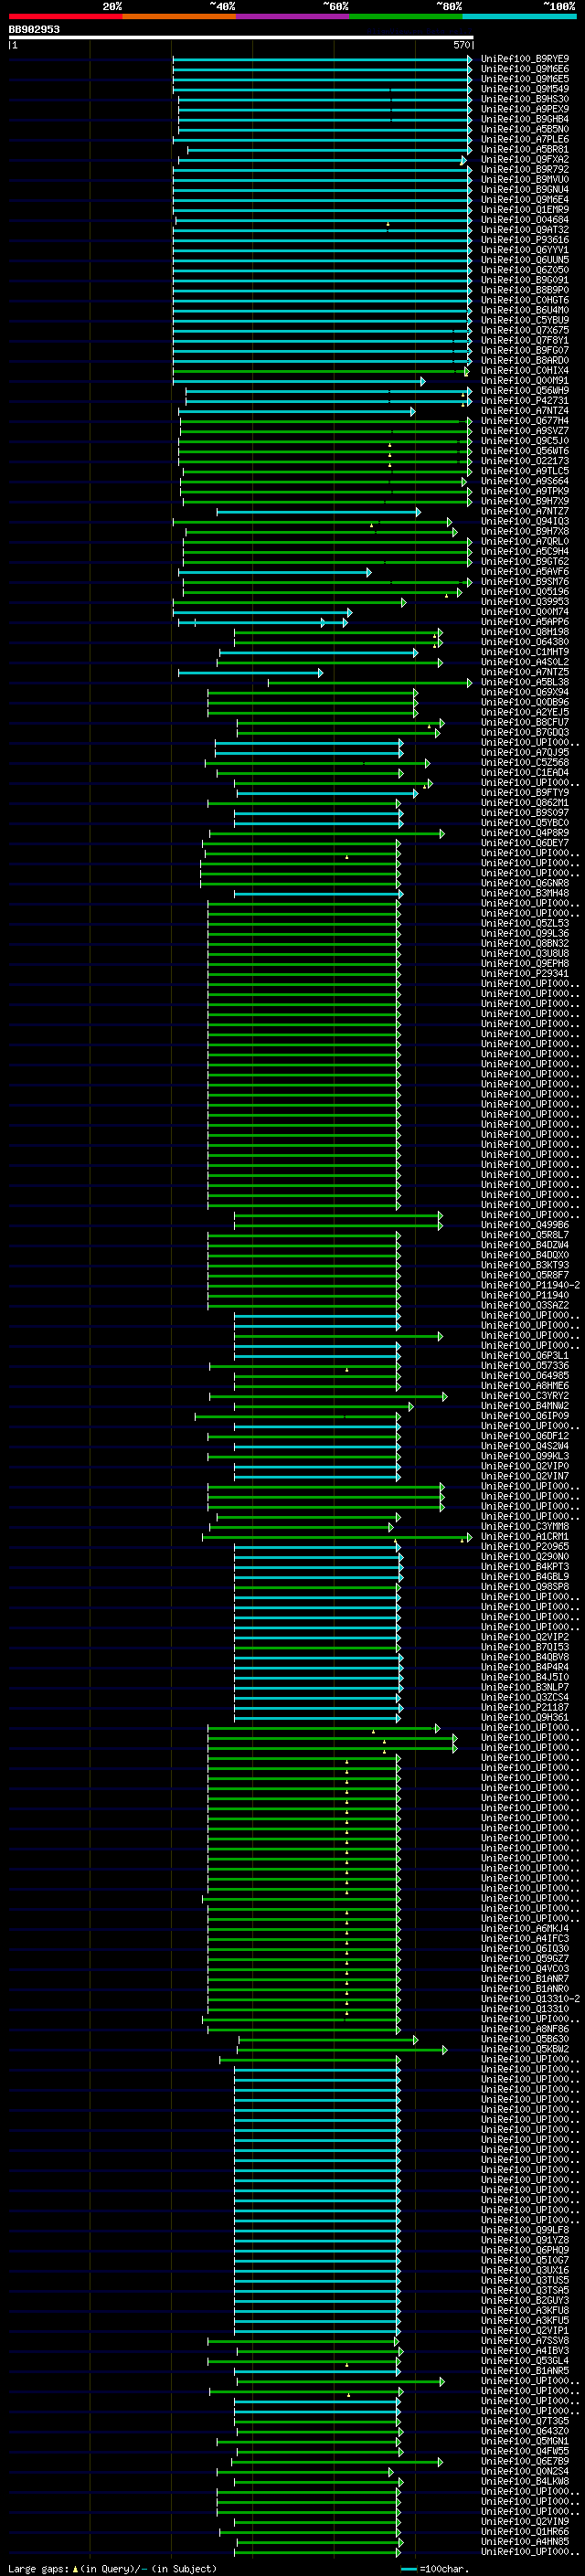Select the UniRef100_Q6UUN5 entry
585x2576 pixels.
pyautogui.click(x=524, y=259)
